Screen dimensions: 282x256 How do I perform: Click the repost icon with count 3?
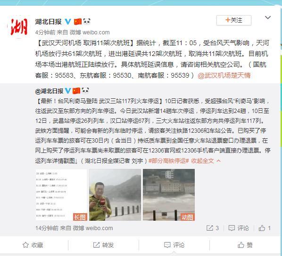point(210,228)
